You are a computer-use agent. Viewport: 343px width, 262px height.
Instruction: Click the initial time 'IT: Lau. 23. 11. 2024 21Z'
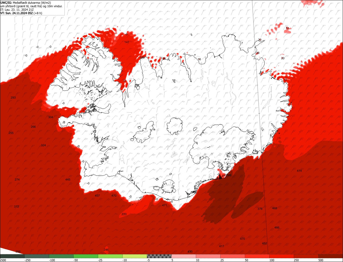17,10
